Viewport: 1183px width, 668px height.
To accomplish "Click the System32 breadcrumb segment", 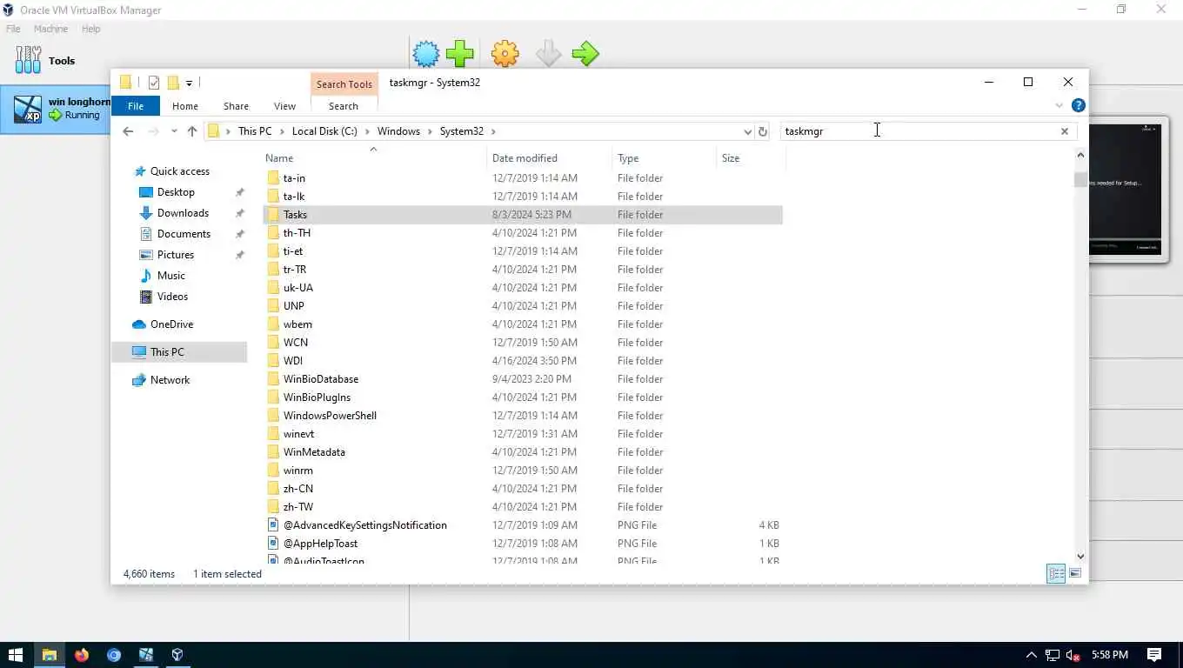I will click(x=461, y=131).
